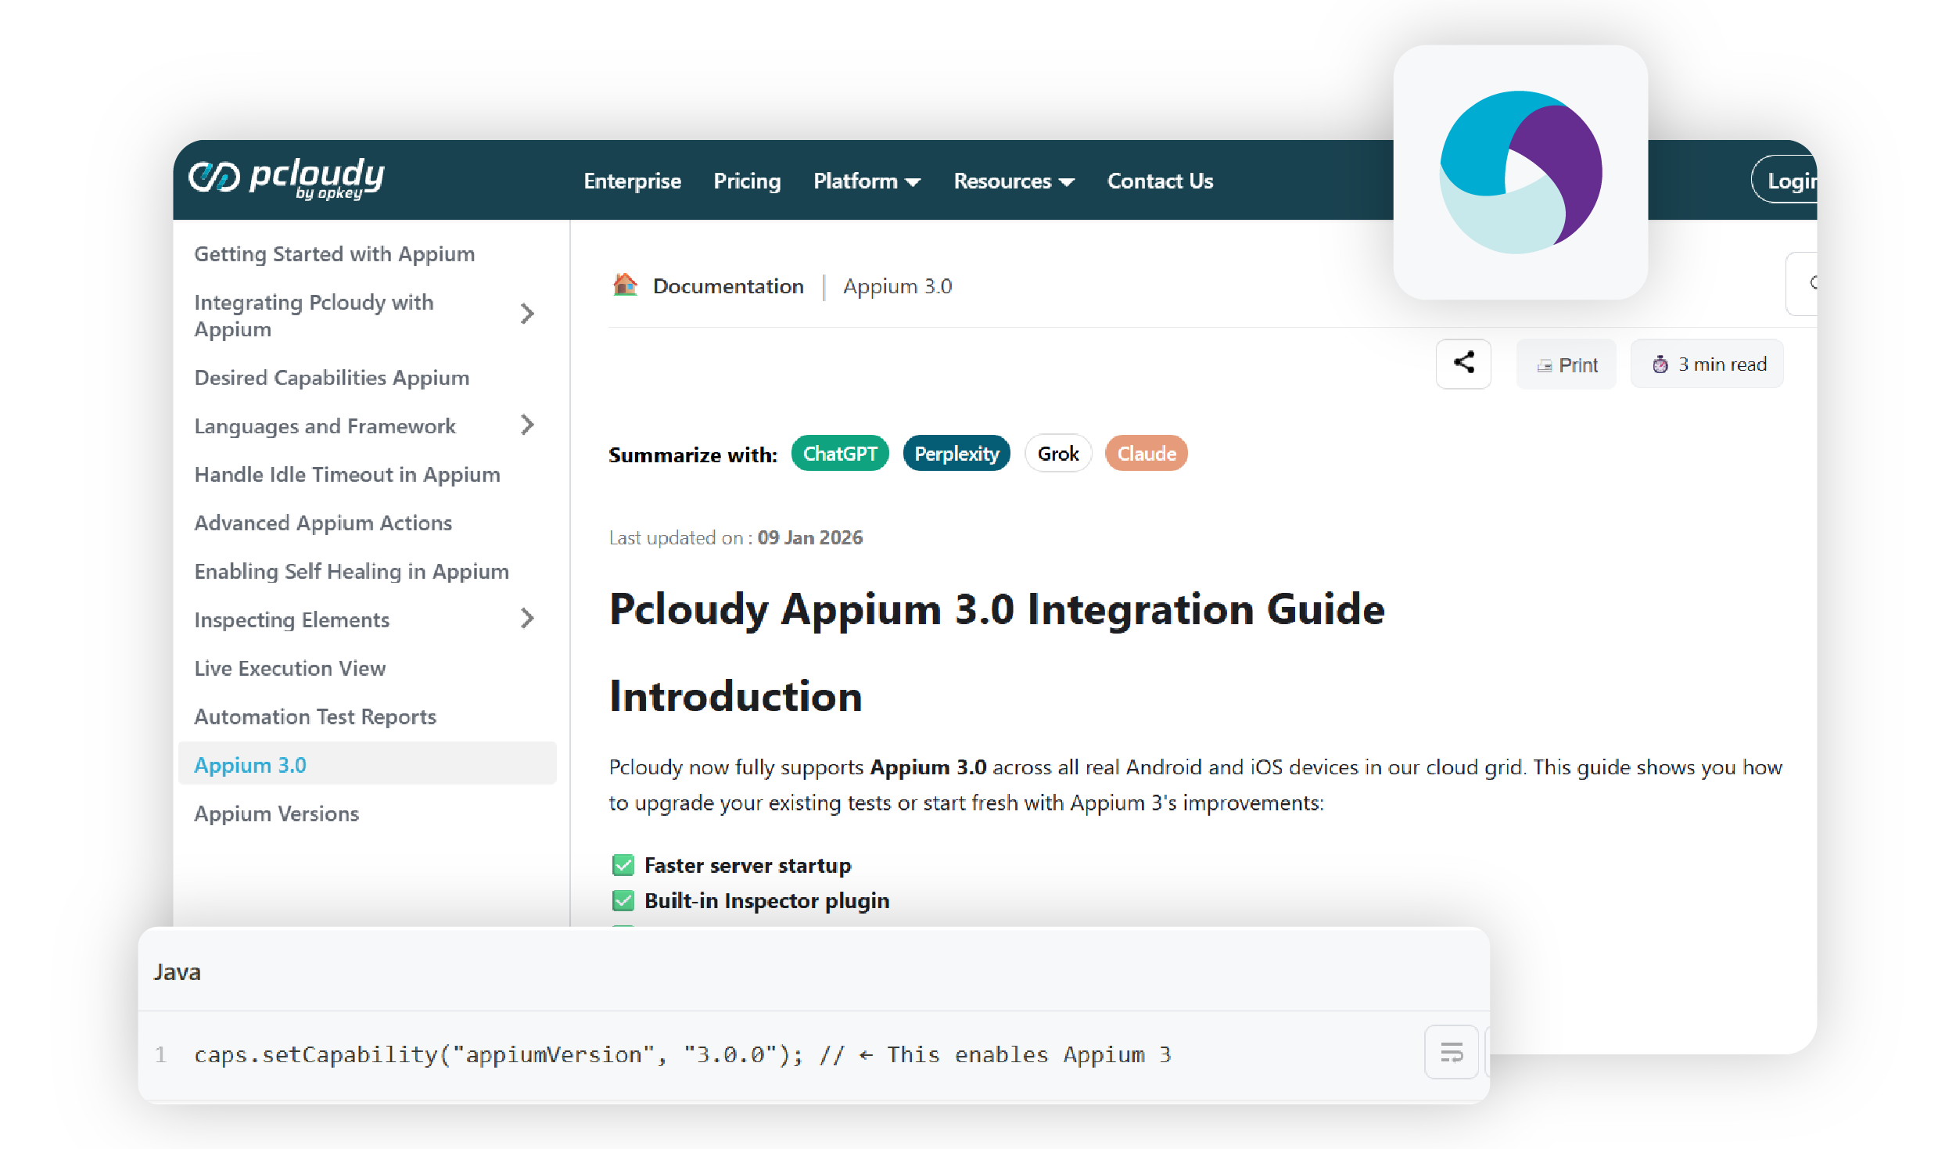Expand Integrating Pcloudy with Appium chevron

(527, 314)
